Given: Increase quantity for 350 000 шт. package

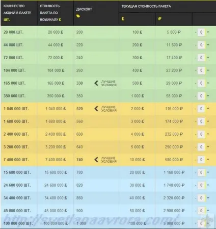Looking at the screenshot, I should point(208,96).
